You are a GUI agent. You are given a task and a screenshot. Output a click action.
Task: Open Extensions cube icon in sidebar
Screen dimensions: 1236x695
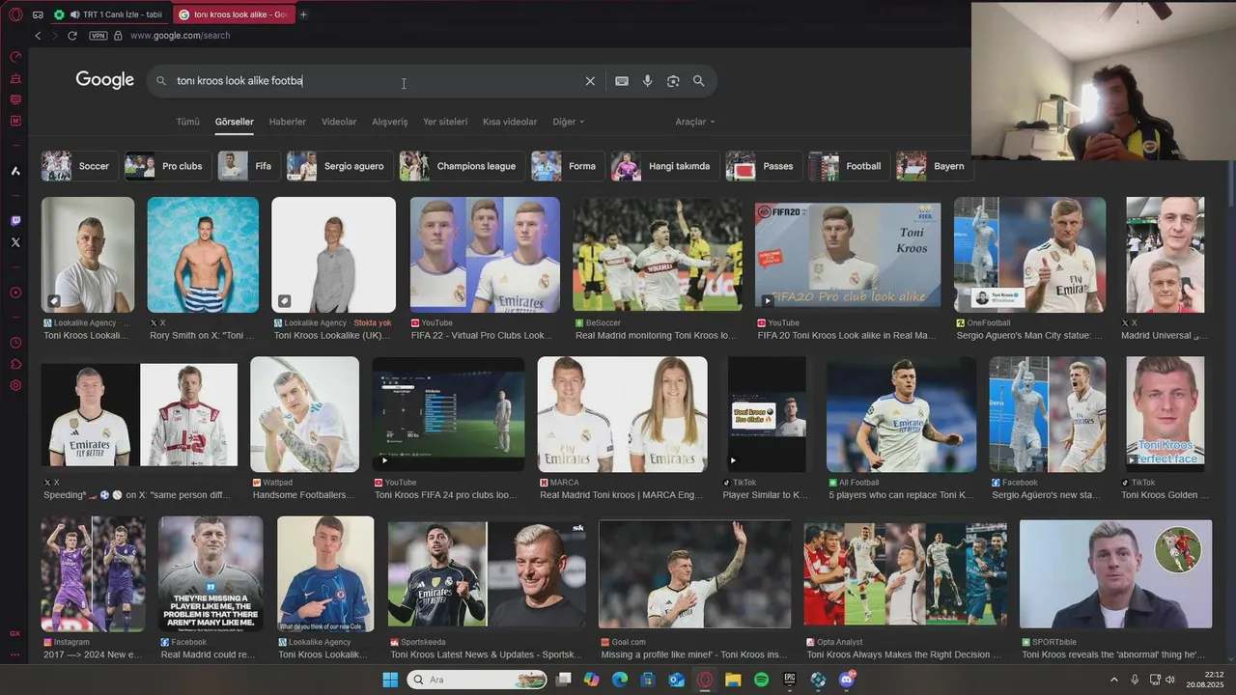[15, 364]
